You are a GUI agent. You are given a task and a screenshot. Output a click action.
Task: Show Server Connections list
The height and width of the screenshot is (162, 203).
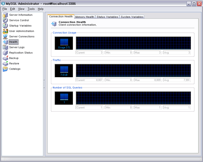point(22,37)
